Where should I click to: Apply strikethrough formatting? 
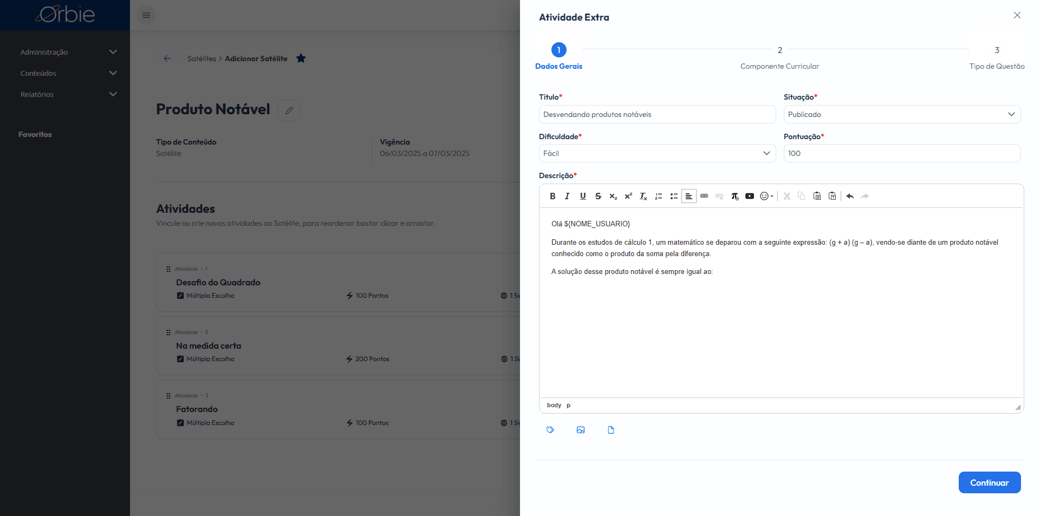tap(598, 196)
